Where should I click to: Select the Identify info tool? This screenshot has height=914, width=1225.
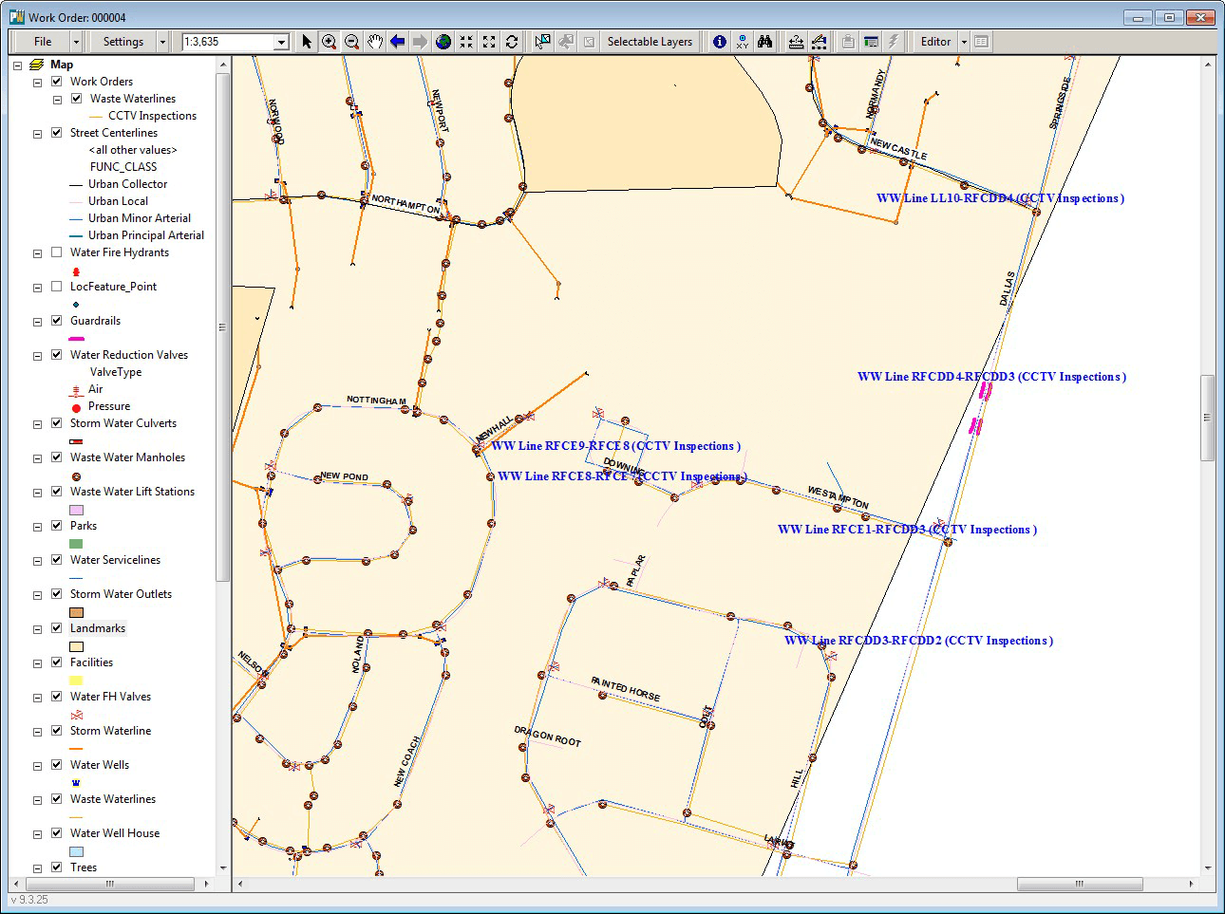point(719,42)
